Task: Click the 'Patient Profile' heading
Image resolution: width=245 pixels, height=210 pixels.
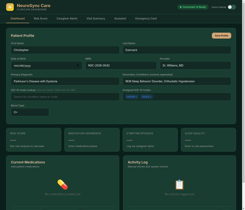Action: point(22,36)
